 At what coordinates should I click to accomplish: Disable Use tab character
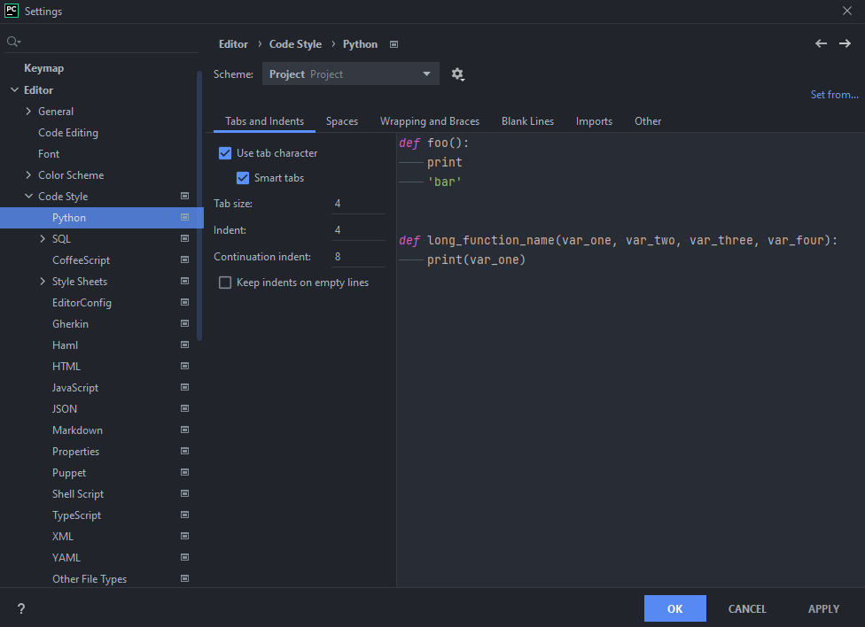tap(225, 152)
